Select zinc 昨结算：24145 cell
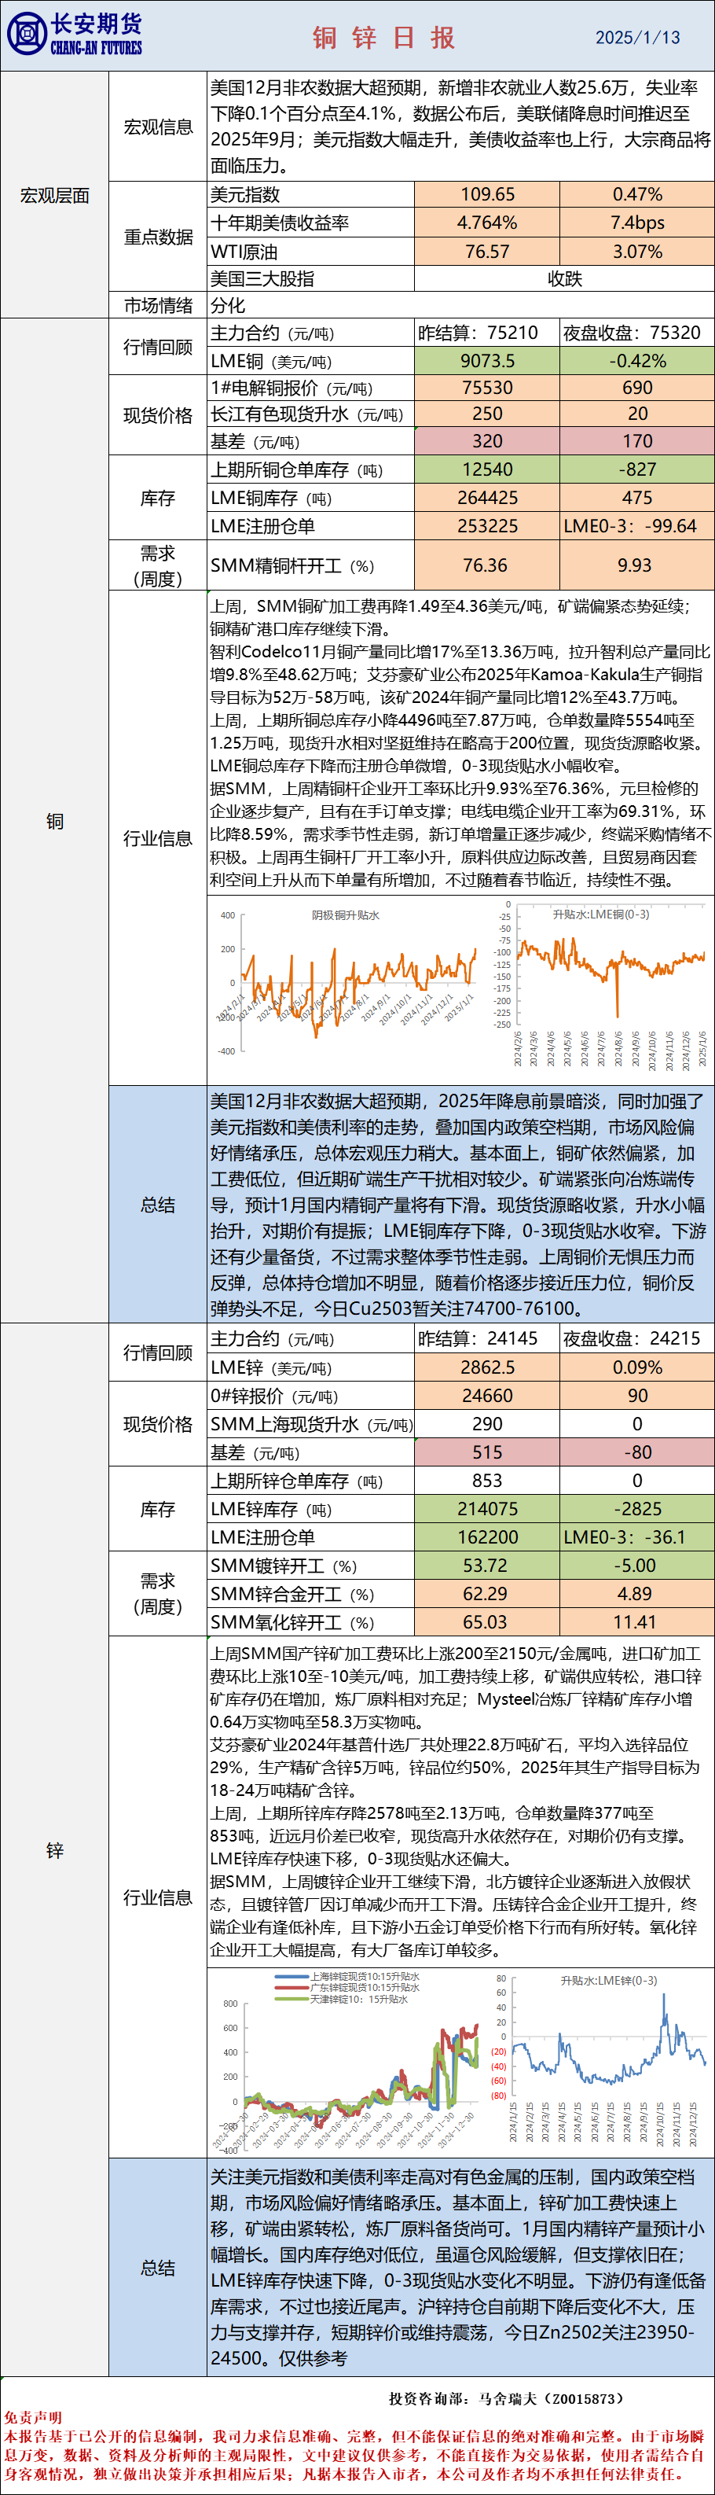The height and width of the screenshot is (2495, 715). click(486, 1338)
